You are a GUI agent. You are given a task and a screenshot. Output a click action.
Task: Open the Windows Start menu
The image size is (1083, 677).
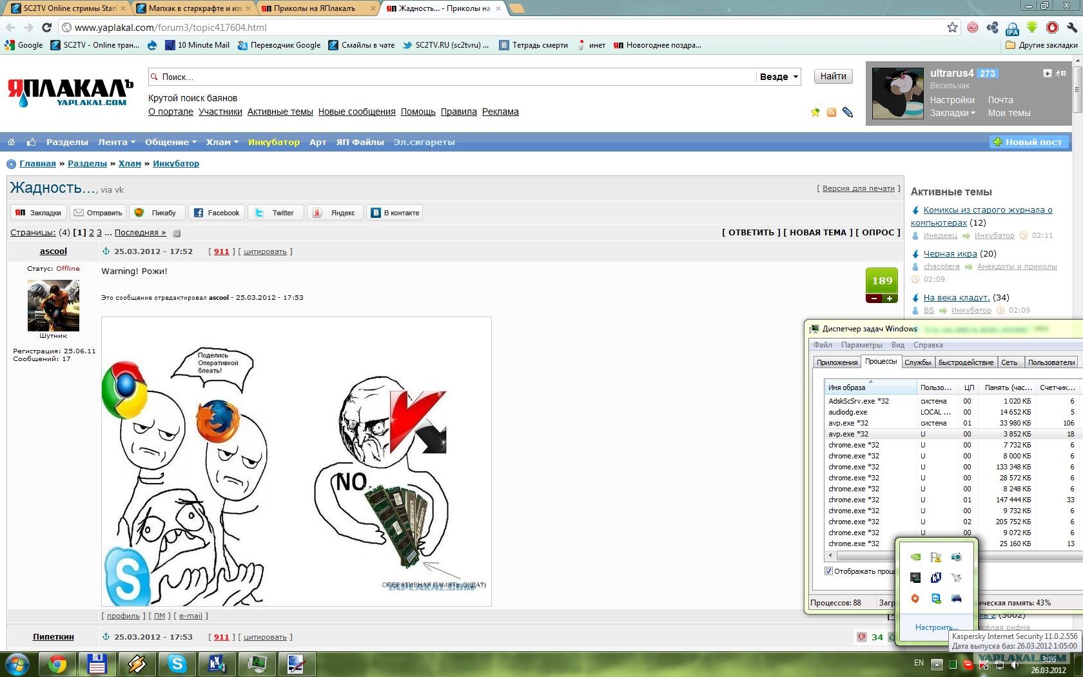[17, 663]
